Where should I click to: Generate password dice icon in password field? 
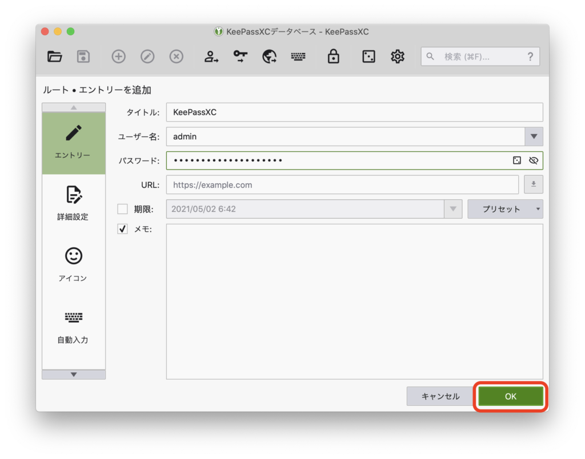[x=516, y=160]
